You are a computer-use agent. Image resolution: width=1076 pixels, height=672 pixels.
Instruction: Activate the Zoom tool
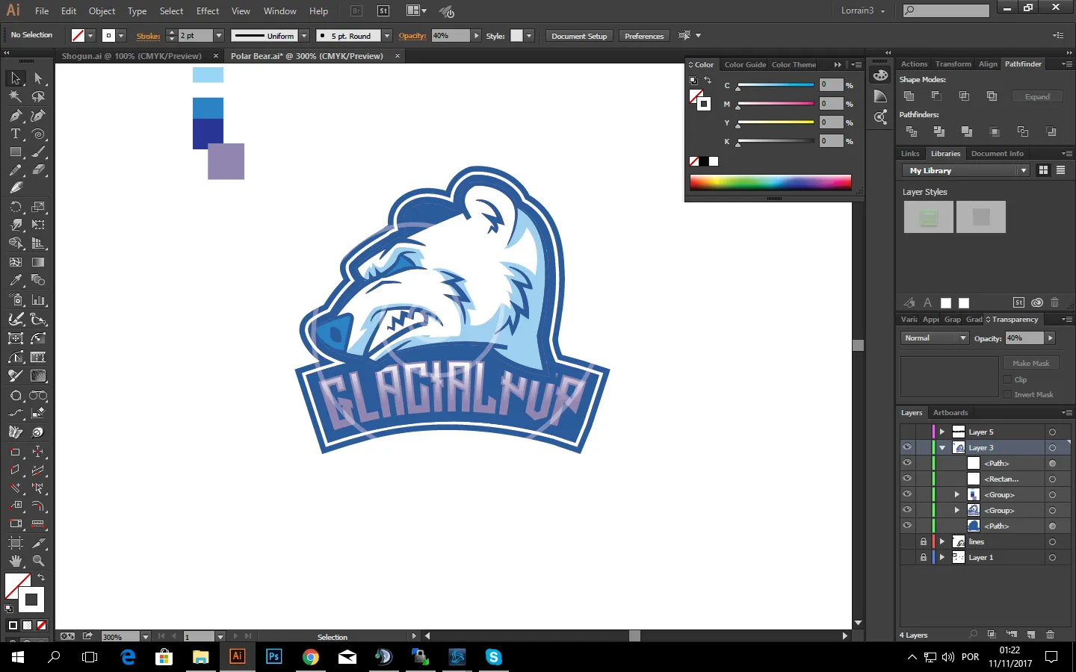[x=38, y=561]
